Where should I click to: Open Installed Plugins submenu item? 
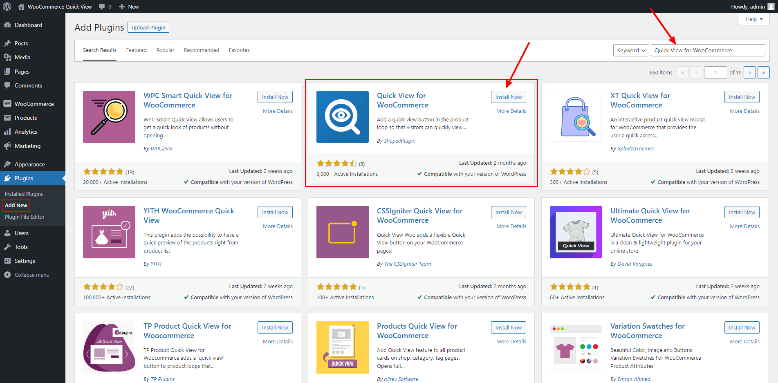[24, 194]
